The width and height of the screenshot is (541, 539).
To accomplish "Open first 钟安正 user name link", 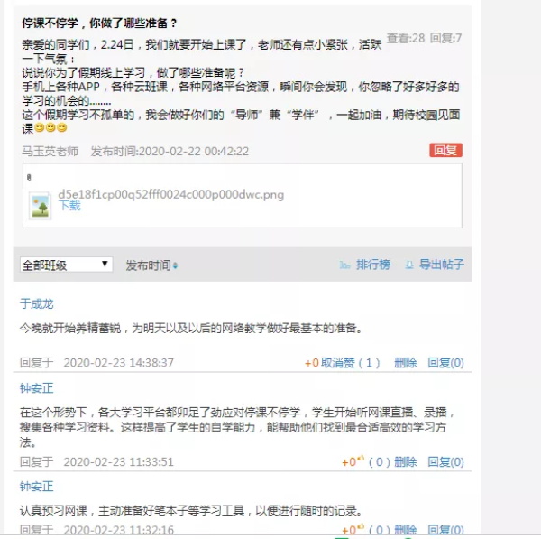I will click(37, 388).
